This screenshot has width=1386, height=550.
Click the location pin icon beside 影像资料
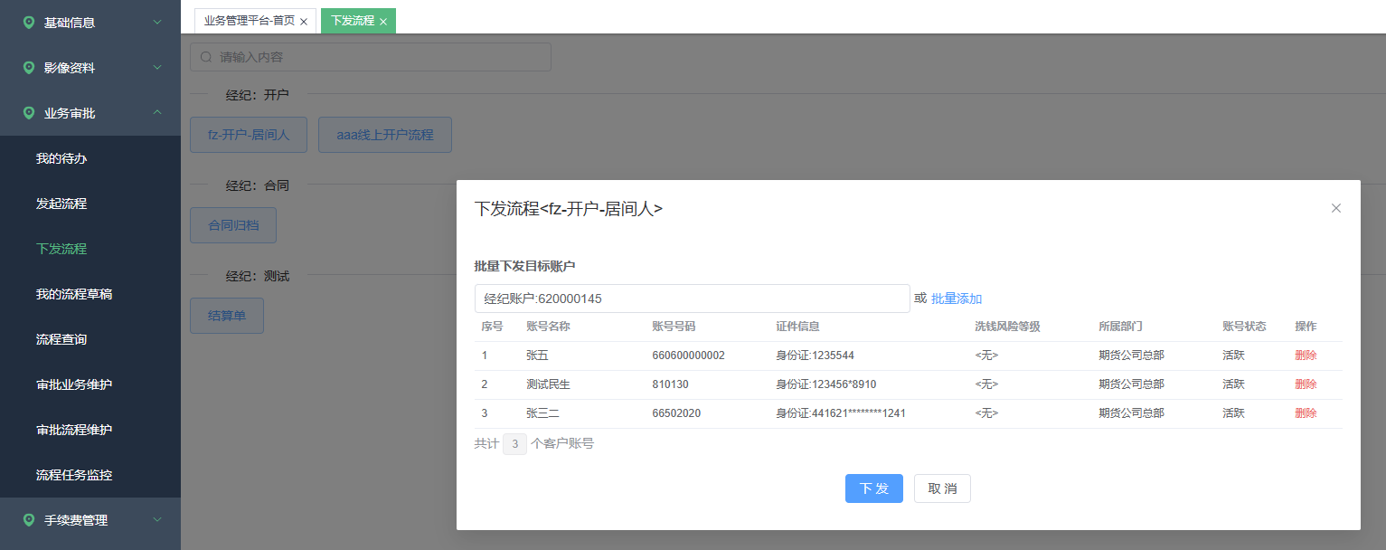29,68
